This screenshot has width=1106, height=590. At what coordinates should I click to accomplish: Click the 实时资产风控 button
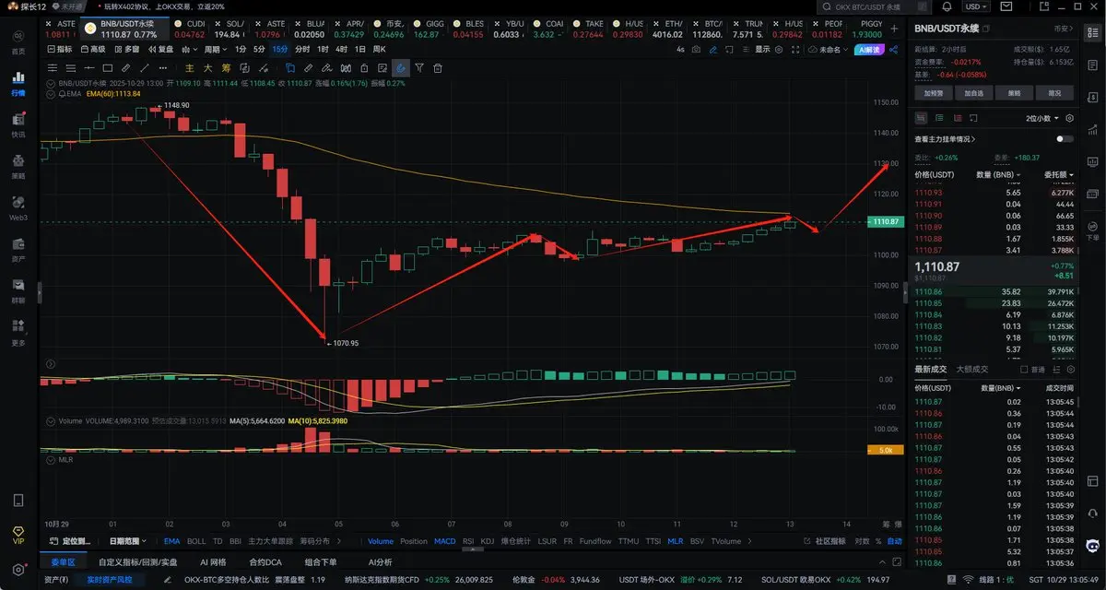(x=110, y=580)
